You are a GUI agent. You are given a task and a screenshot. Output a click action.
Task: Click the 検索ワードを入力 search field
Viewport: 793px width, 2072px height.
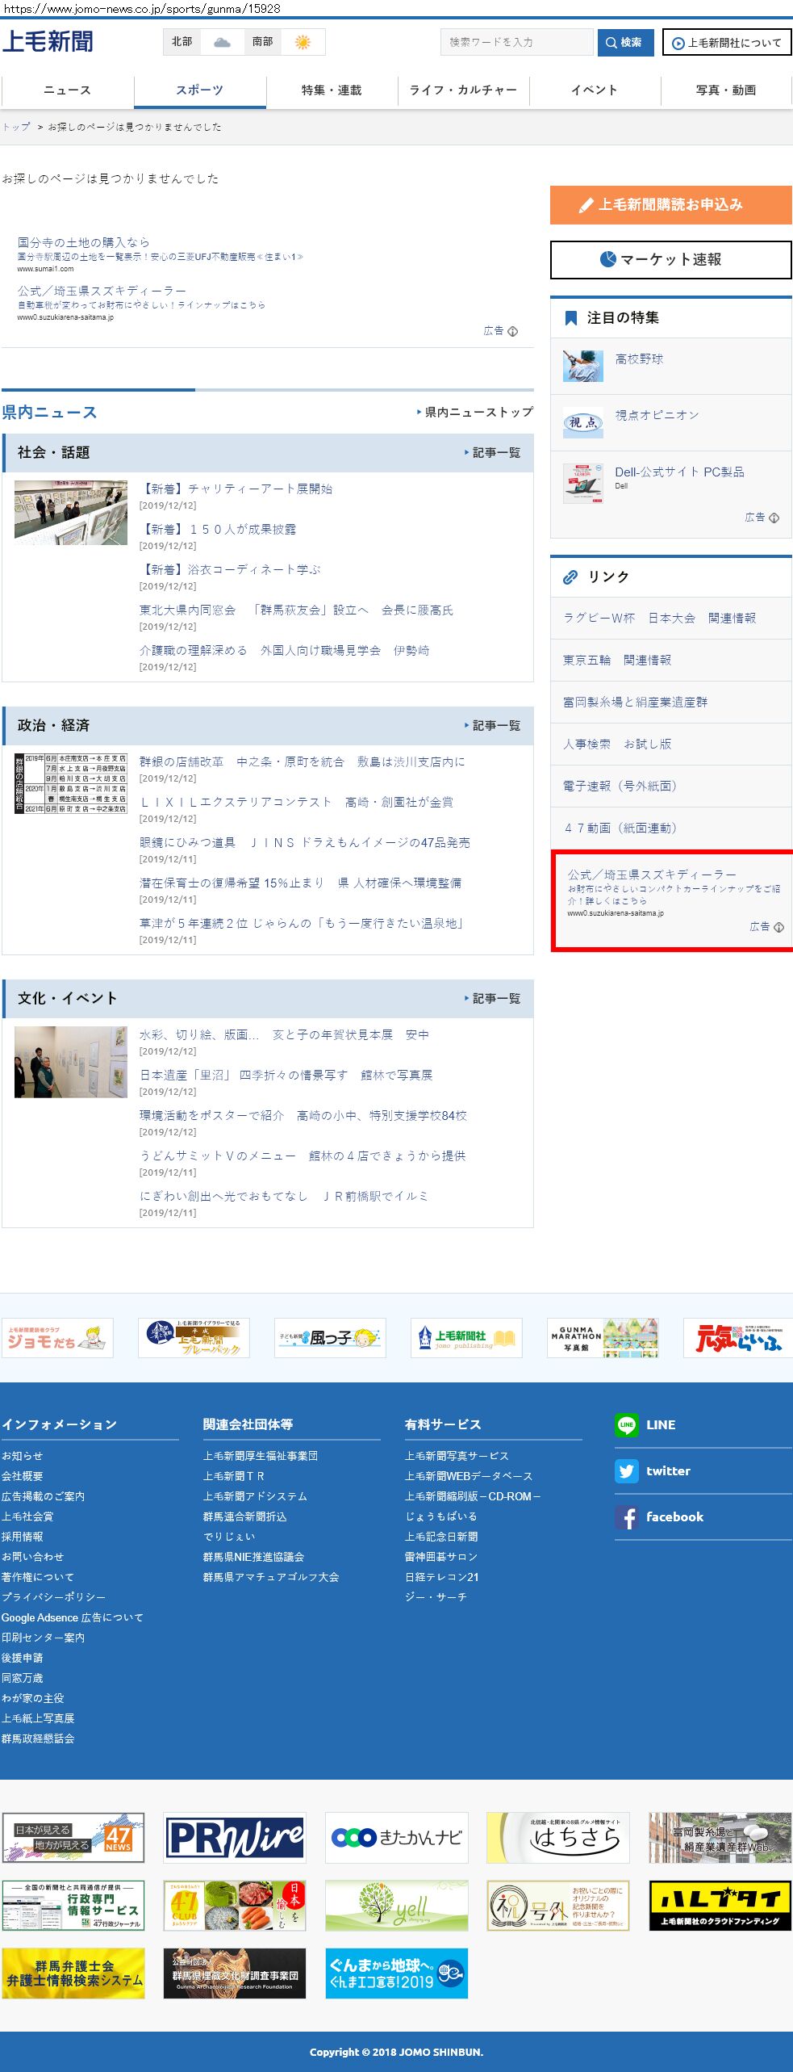click(x=516, y=43)
